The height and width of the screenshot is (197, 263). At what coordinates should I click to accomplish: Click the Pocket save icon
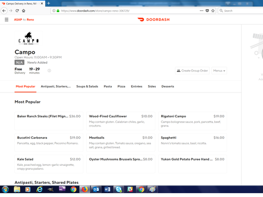(x=207, y=11)
